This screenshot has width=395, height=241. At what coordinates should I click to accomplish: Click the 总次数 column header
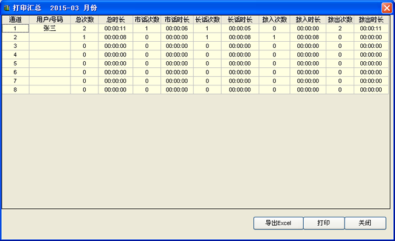pos(84,19)
